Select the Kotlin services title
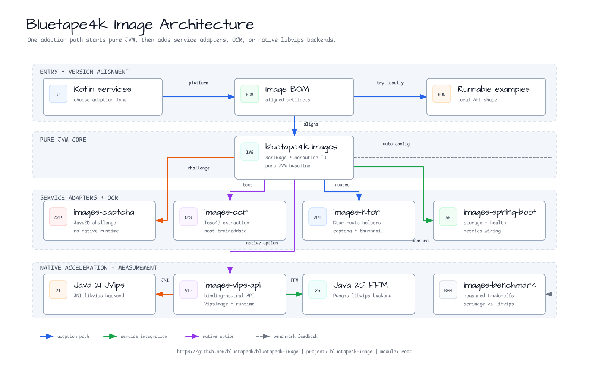Screen dimensions: 589x365 coord(103,89)
